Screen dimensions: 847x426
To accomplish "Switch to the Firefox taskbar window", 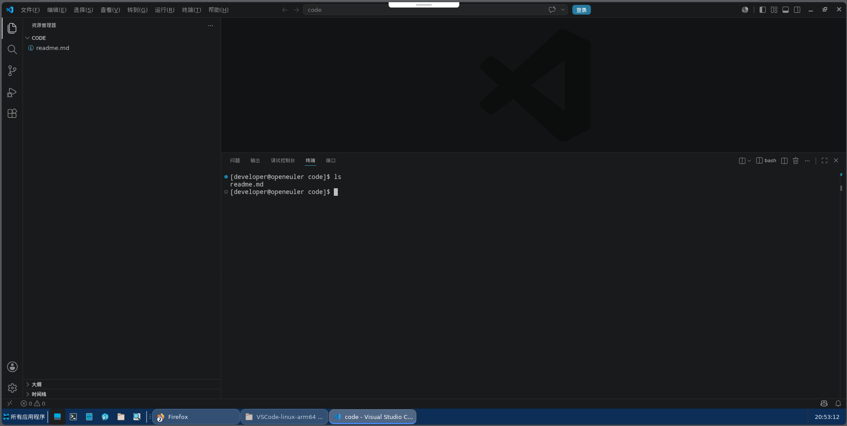I will click(196, 417).
